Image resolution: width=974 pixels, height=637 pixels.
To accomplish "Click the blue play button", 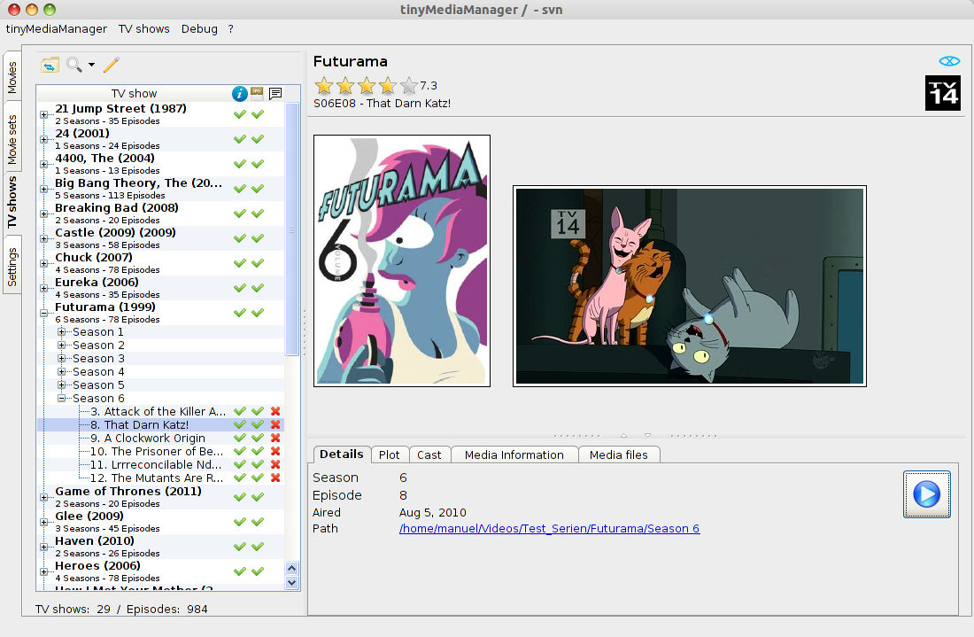I will (x=926, y=494).
